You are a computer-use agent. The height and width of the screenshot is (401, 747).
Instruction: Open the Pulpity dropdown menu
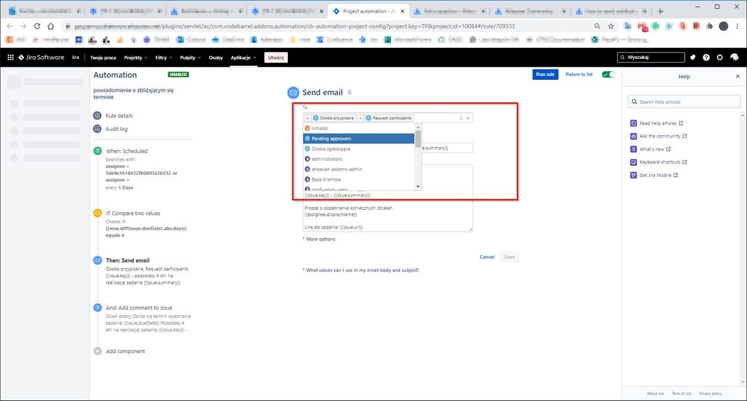pos(190,57)
